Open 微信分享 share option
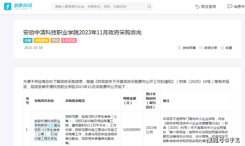This screenshot has height=146, width=245. [210, 48]
